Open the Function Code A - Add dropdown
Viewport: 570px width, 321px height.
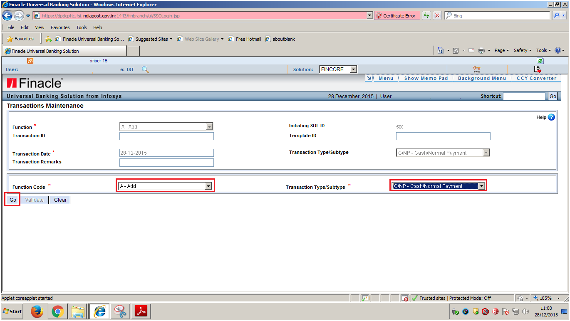208,186
